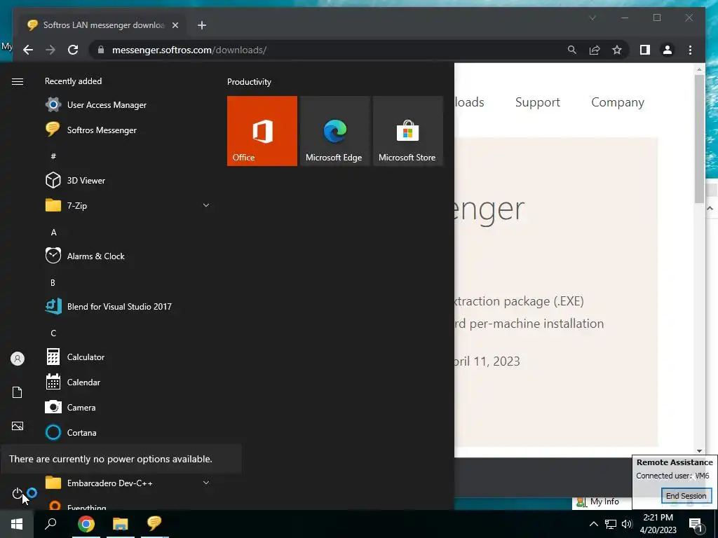718x538 pixels.
Task: Jump to letter B app group
Action: pos(53,283)
